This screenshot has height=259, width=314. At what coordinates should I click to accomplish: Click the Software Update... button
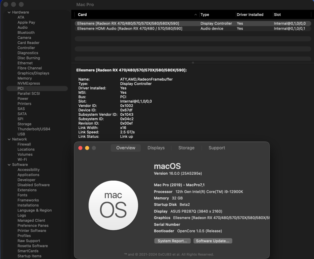click(213, 241)
